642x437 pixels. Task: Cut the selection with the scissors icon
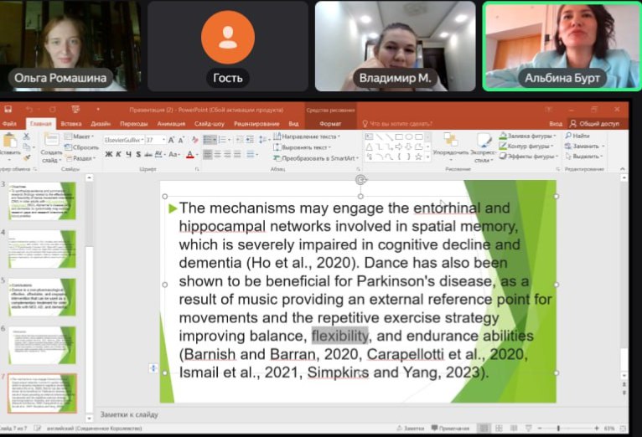(x=27, y=136)
